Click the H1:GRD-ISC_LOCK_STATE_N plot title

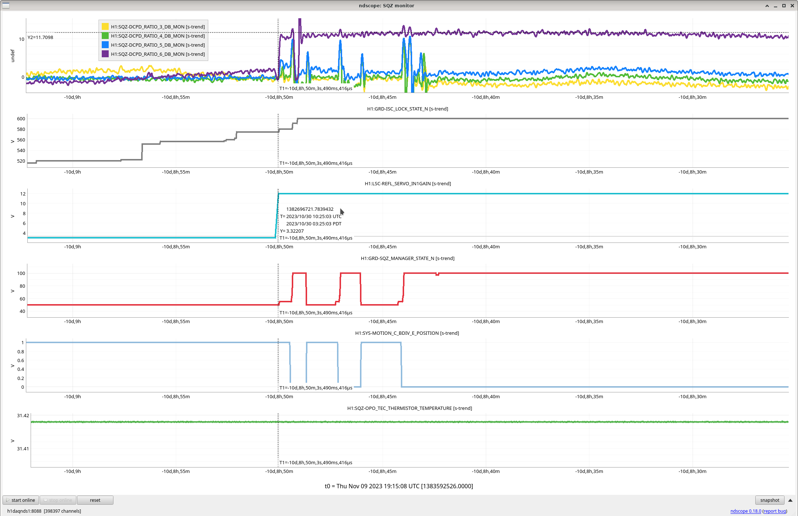pyautogui.click(x=407, y=109)
